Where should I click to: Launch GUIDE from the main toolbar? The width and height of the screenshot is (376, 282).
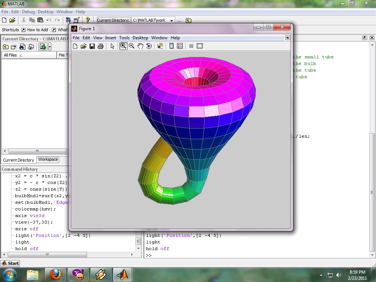[76, 20]
